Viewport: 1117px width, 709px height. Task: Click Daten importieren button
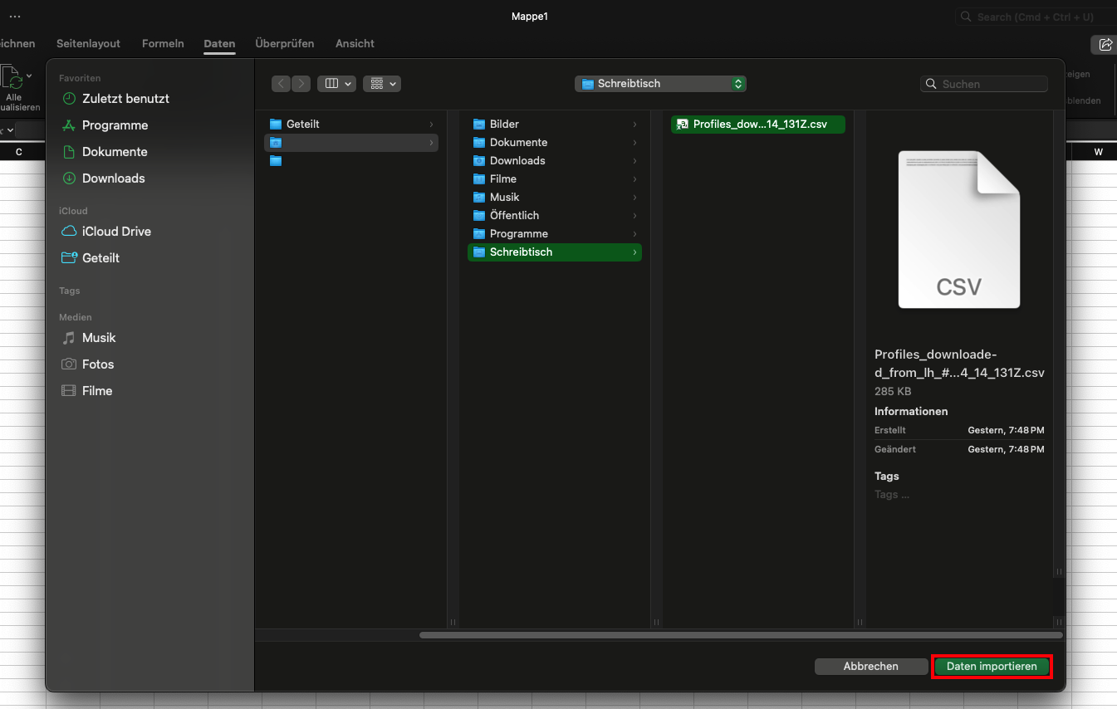click(992, 667)
